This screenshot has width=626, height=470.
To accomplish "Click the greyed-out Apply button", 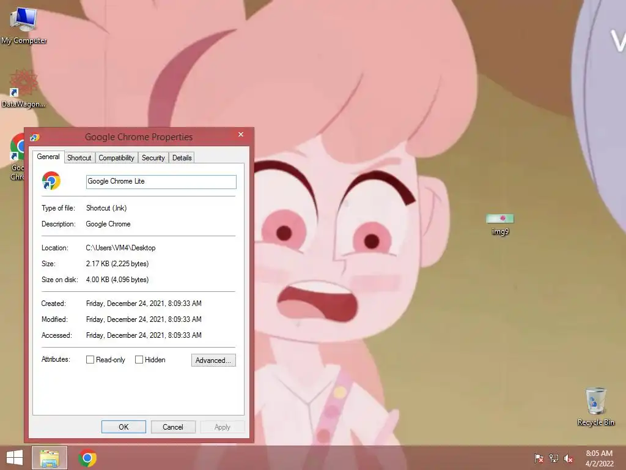I will click(223, 427).
